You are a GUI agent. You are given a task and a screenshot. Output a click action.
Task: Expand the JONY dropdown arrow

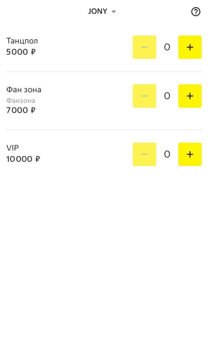[x=114, y=12]
